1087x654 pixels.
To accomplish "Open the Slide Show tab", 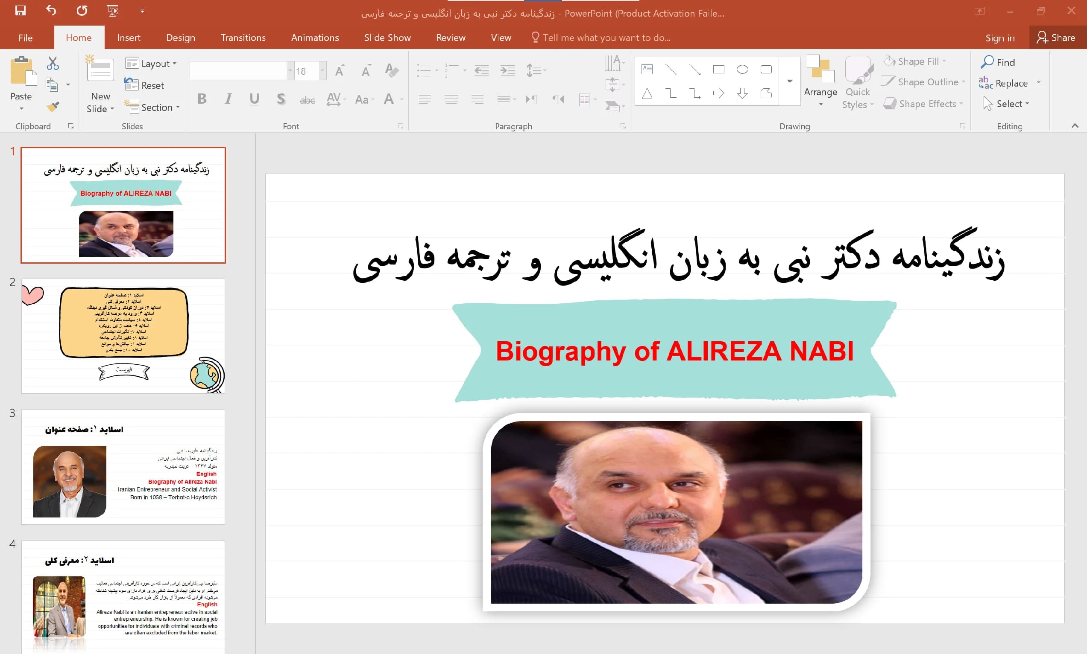I will tap(387, 38).
